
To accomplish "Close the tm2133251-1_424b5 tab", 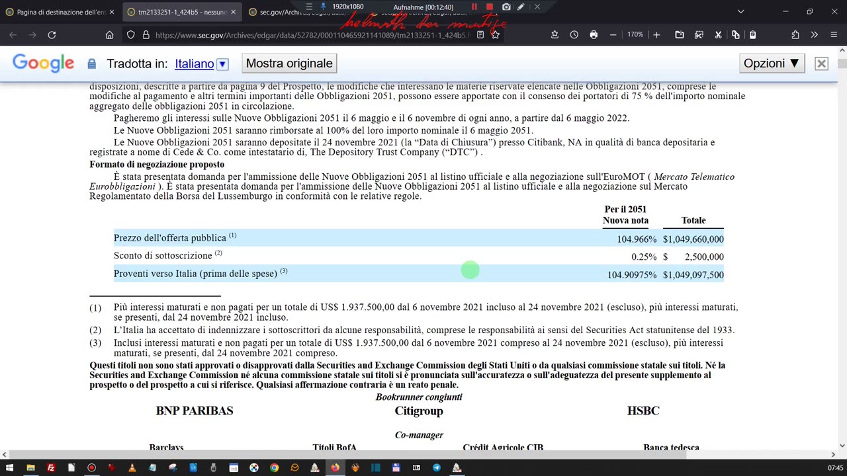I will coord(233,12).
